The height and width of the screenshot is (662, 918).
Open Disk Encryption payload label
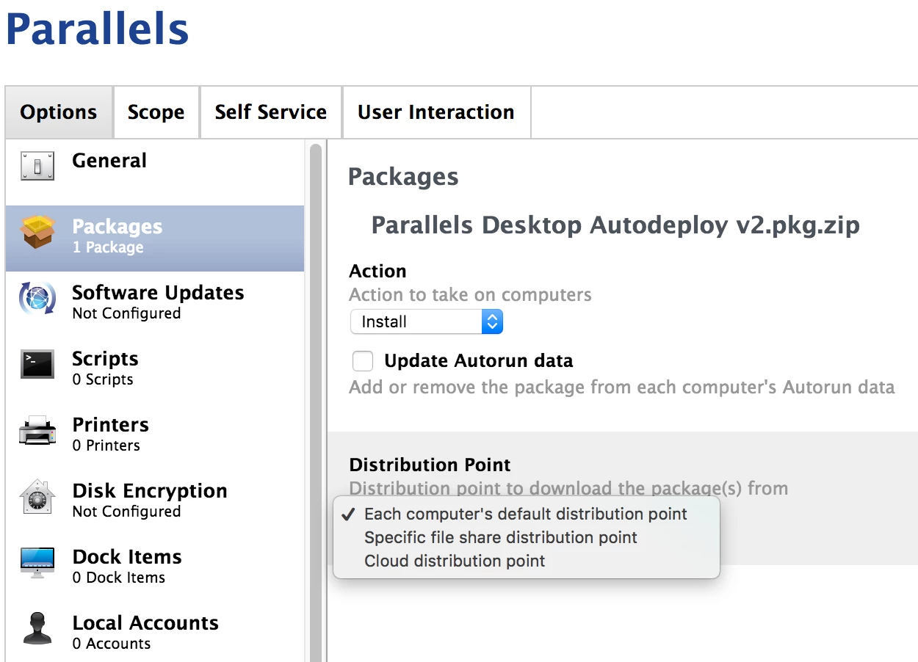tap(150, 491)
